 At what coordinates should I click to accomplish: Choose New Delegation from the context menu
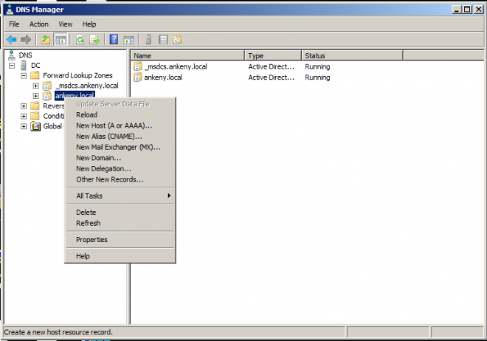pyautogui.click(x=120, y=168)
